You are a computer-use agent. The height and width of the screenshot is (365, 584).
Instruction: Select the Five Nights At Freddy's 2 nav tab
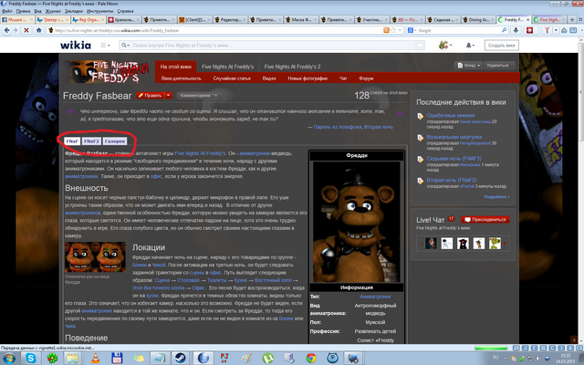click(x=292, y=67)
